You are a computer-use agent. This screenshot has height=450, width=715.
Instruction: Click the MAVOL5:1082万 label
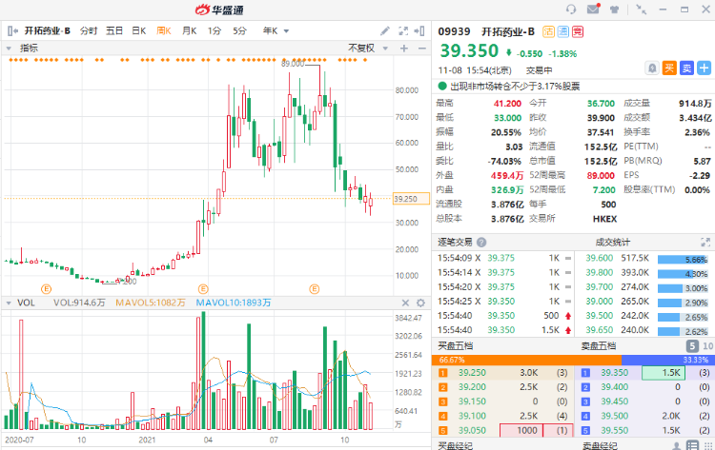tap(151, 303)
